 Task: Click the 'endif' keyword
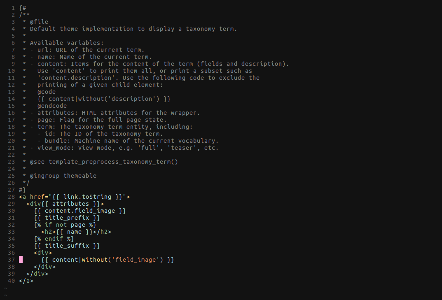54,239
